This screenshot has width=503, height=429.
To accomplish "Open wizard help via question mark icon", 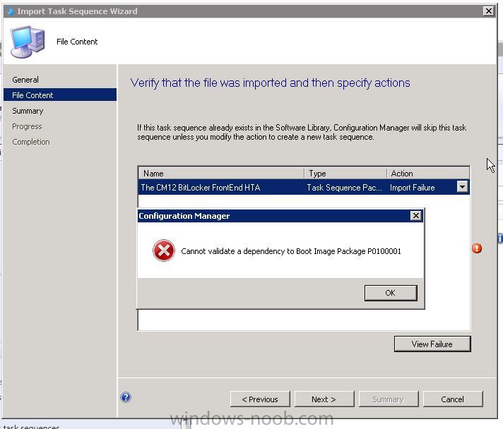I will (126, 397).
